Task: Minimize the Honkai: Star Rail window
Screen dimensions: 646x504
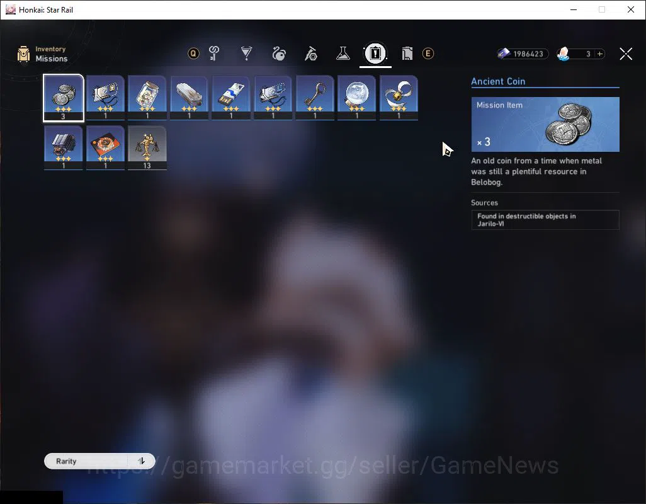Action: (574, 9)
